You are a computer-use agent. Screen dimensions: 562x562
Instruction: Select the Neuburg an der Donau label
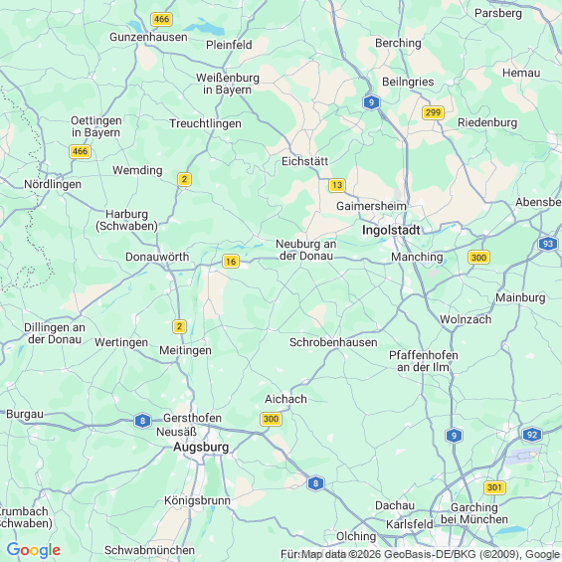[306, 250]
